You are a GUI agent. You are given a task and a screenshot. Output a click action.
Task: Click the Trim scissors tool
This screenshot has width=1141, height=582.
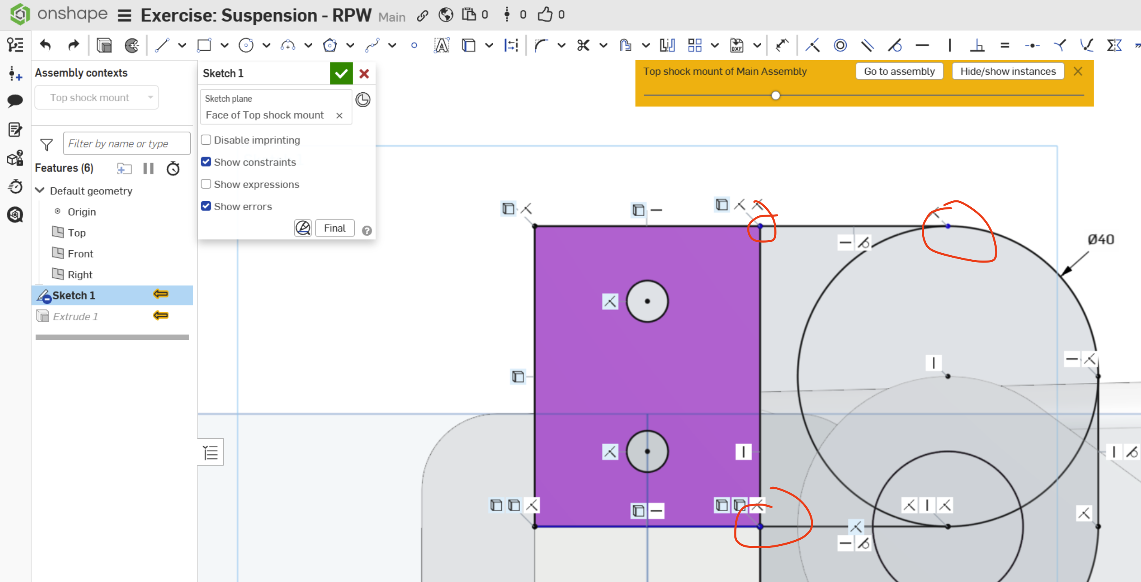(584, 45)
